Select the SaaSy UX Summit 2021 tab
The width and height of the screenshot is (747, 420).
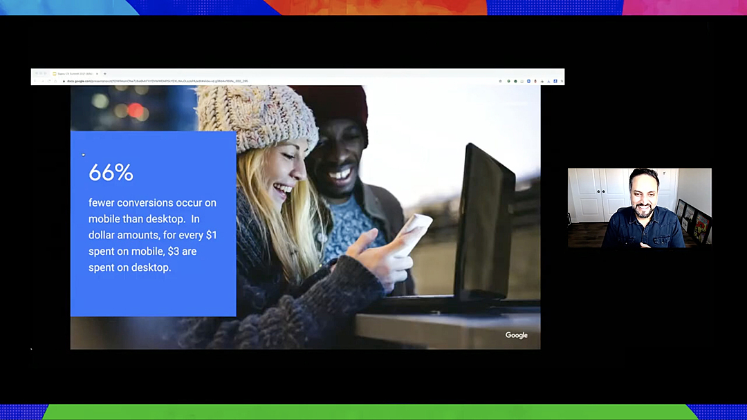[76, 73]
